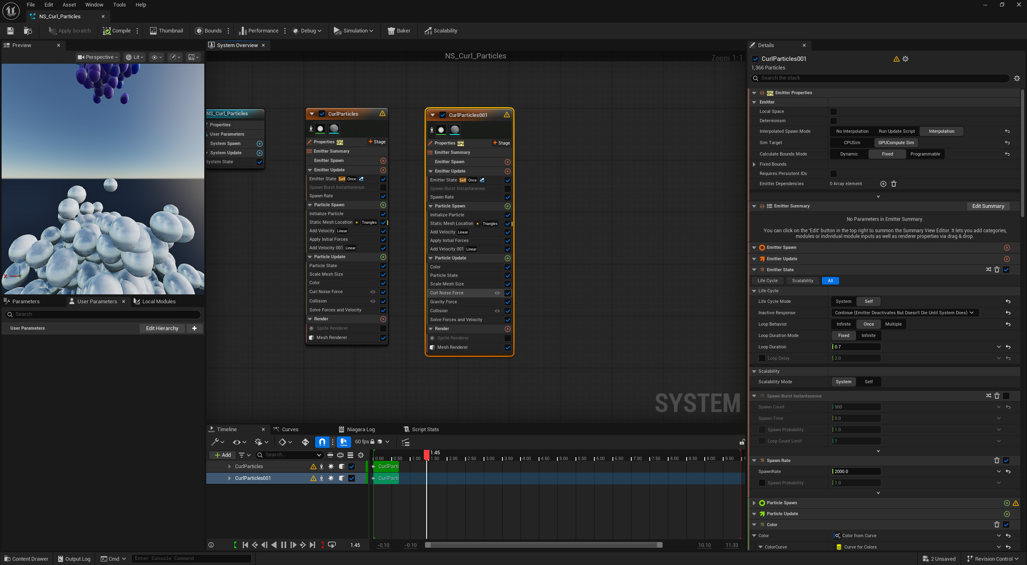
Task: Enable the Local Space checkbox
Action: 833,111
